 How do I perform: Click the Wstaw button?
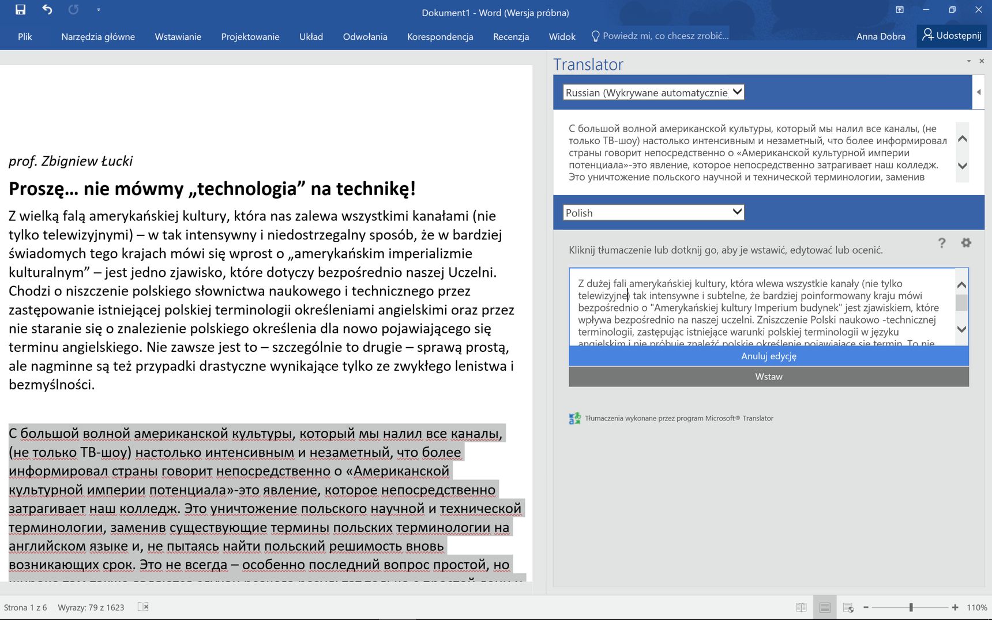coord(769,377)
